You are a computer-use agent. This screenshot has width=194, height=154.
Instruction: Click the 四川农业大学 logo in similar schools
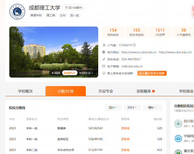pos(178,123)
